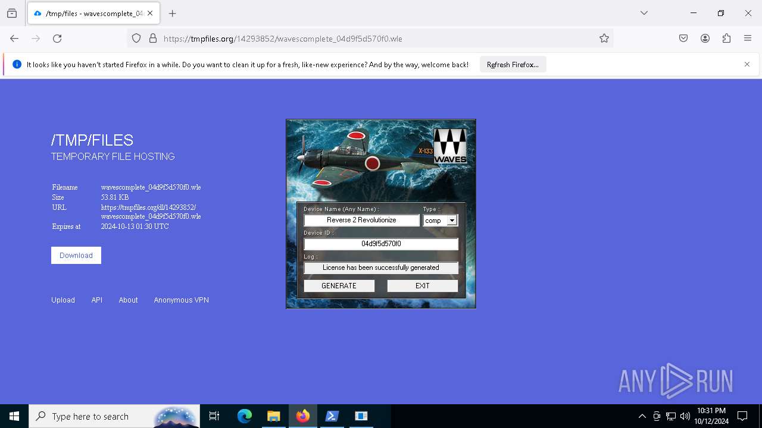This screenshot has width=762, height=428.
Task: View site security padlock info
Action: [153, 39]
